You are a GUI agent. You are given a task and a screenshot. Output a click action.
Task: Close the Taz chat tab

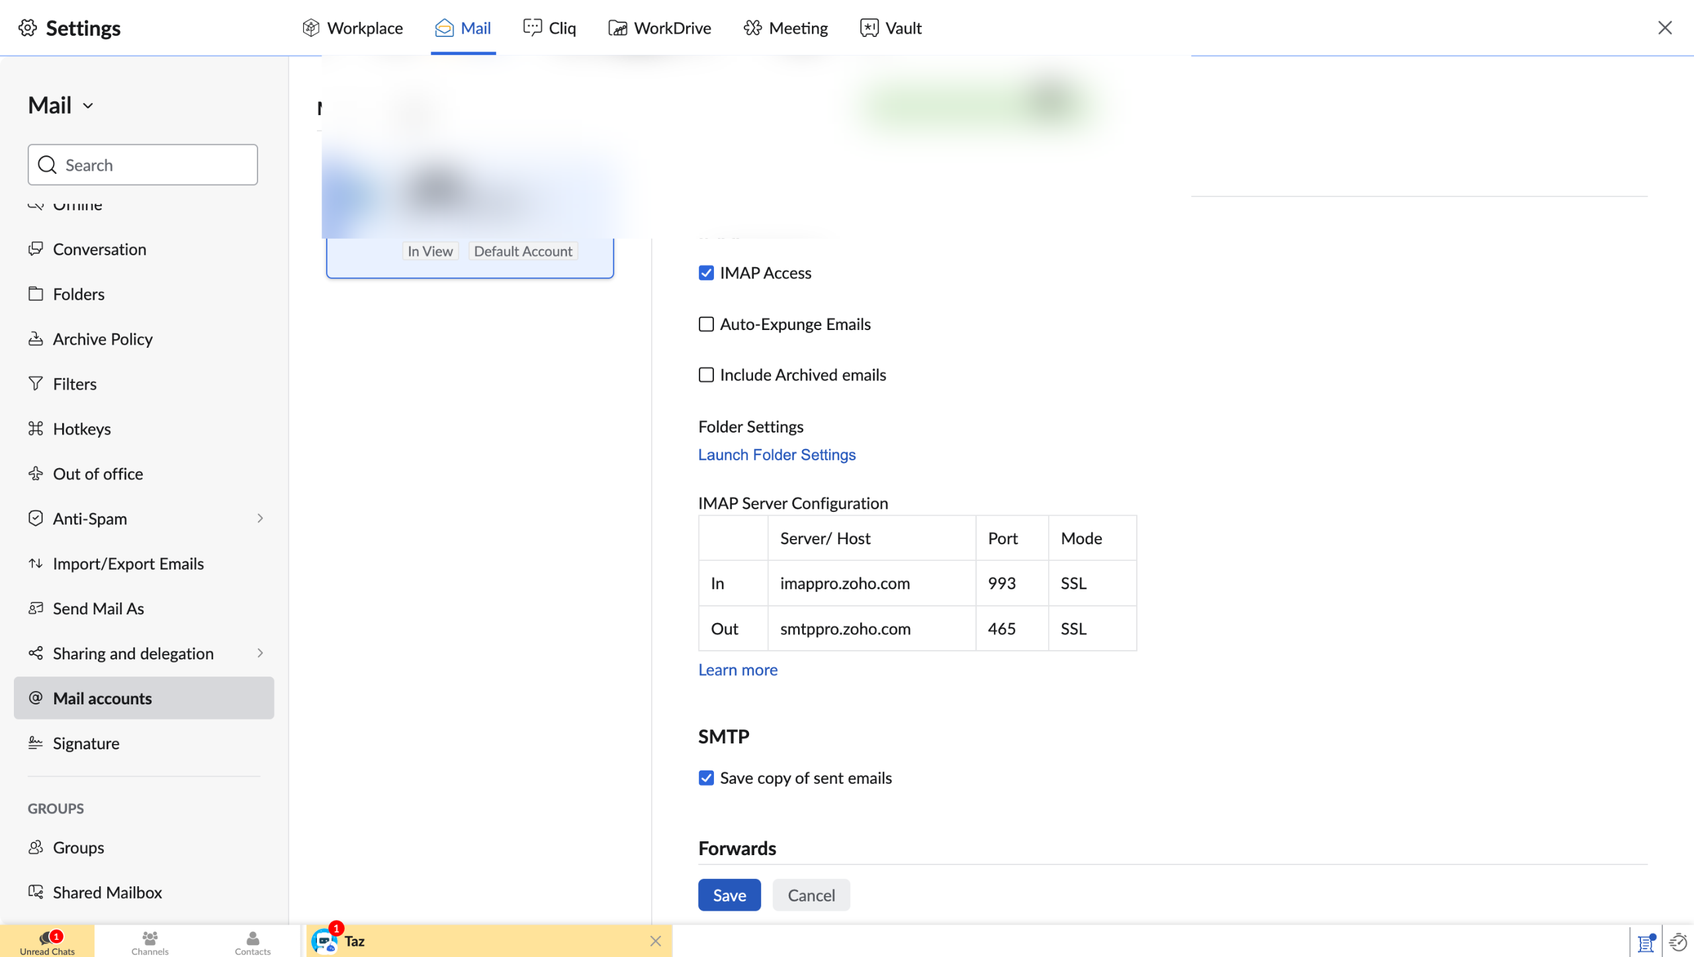tap(655, 940)
